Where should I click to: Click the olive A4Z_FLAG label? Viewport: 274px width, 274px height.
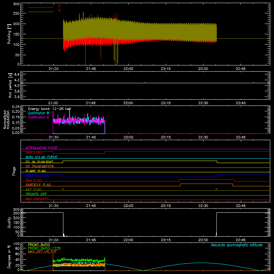click(x=34, y=189)
